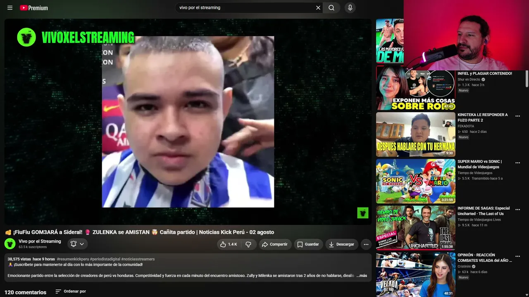Viewport: 529px width, 297px height.
Task: Like the video with 1.4 K likes
Action: [229, 244]
